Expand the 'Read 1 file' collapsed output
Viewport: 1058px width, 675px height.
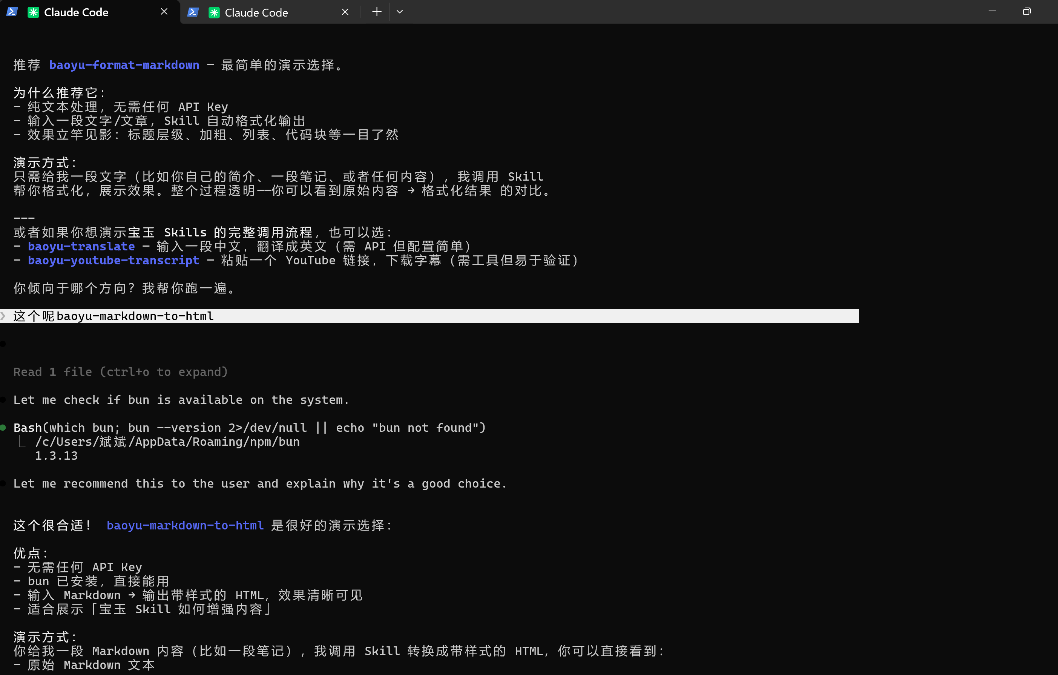120,371
